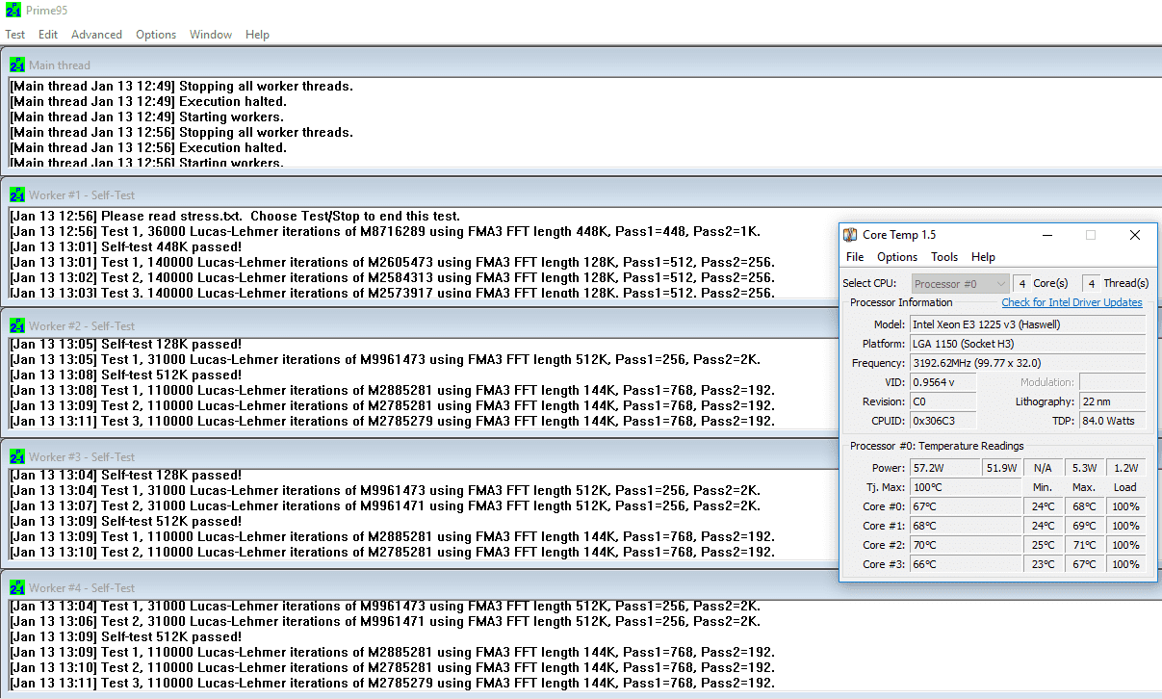Open the Edit menu in Prime95
The height and width of the screenshot is (699, 1162).
(x=48, y=35)
